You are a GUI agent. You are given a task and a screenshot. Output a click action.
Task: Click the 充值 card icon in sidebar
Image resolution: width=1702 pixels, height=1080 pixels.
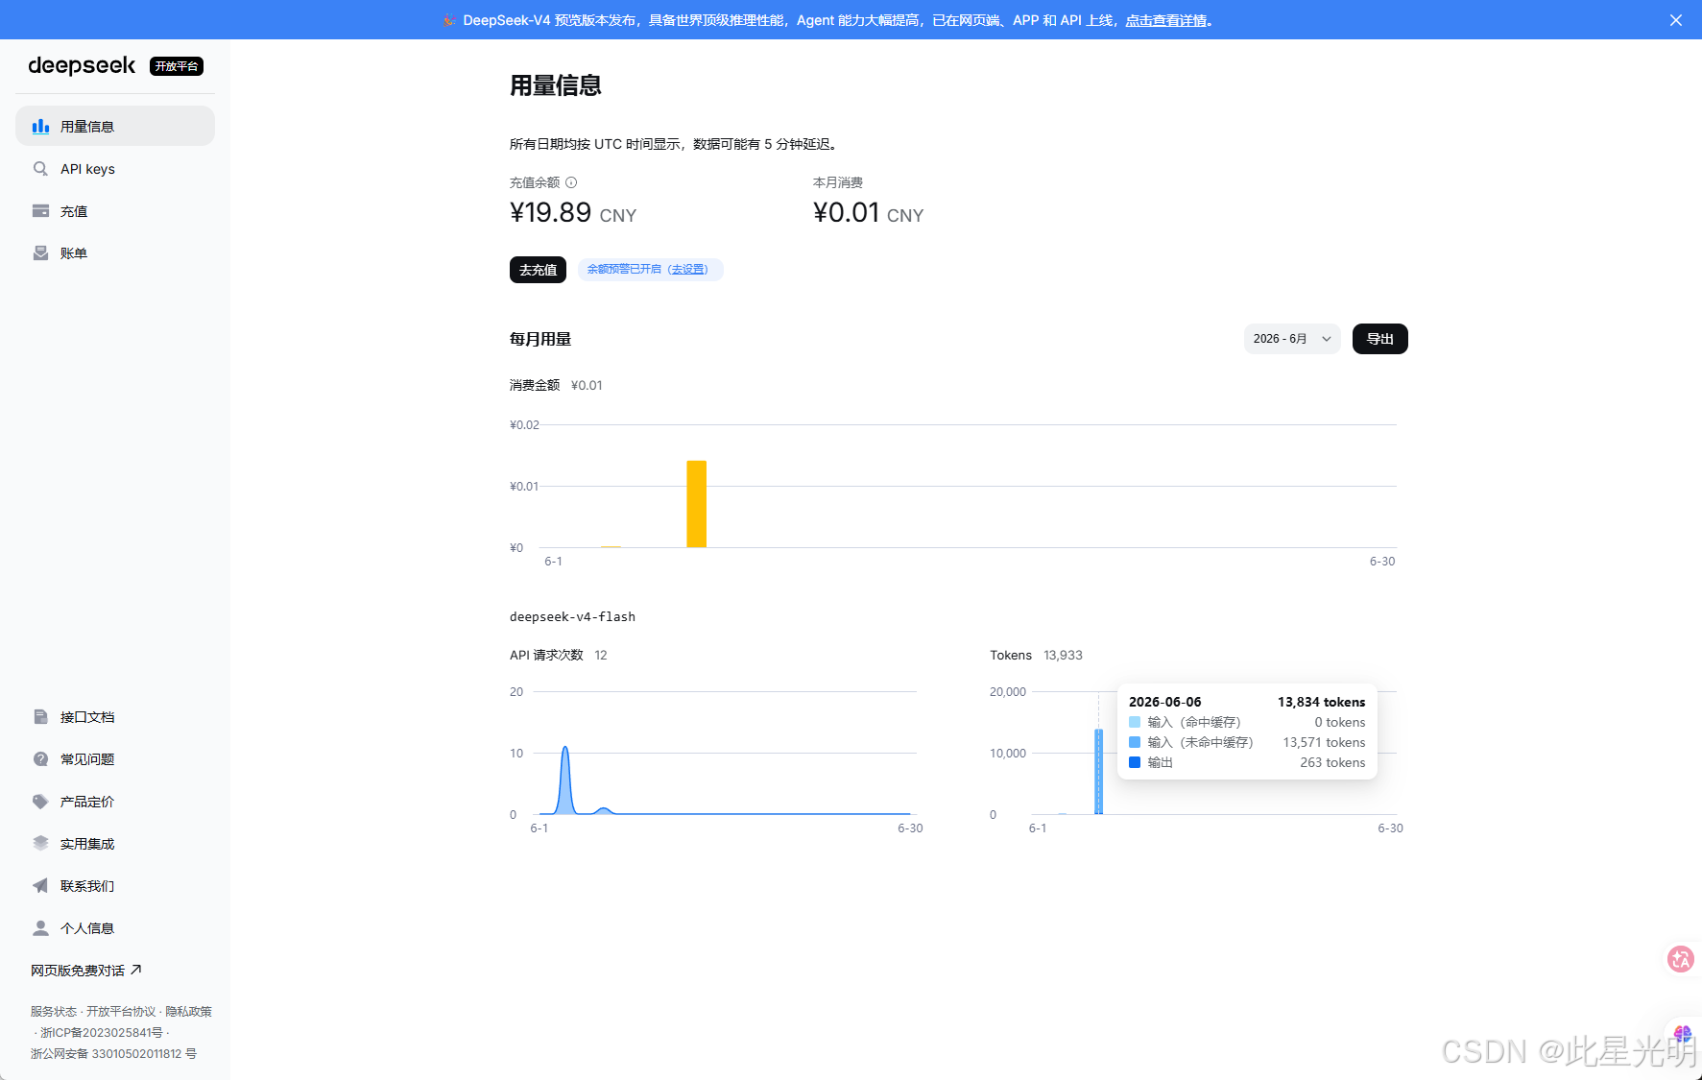tap(40, 211)
